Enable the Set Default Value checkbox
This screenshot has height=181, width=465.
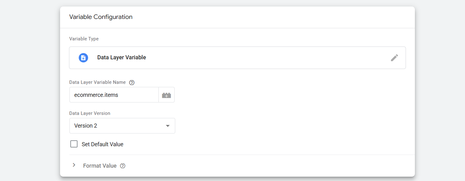coord(74,144)
